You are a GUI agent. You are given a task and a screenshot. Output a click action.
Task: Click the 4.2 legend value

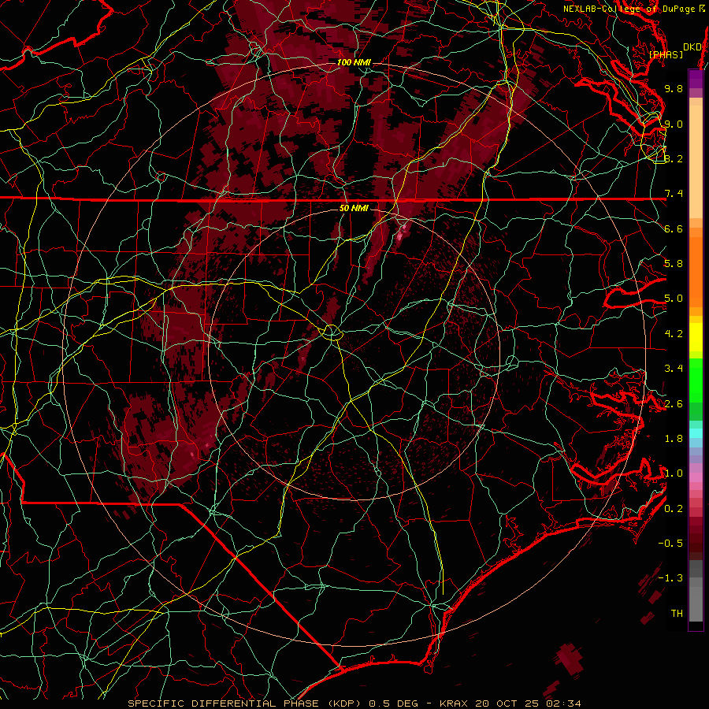tap(674, 334)
